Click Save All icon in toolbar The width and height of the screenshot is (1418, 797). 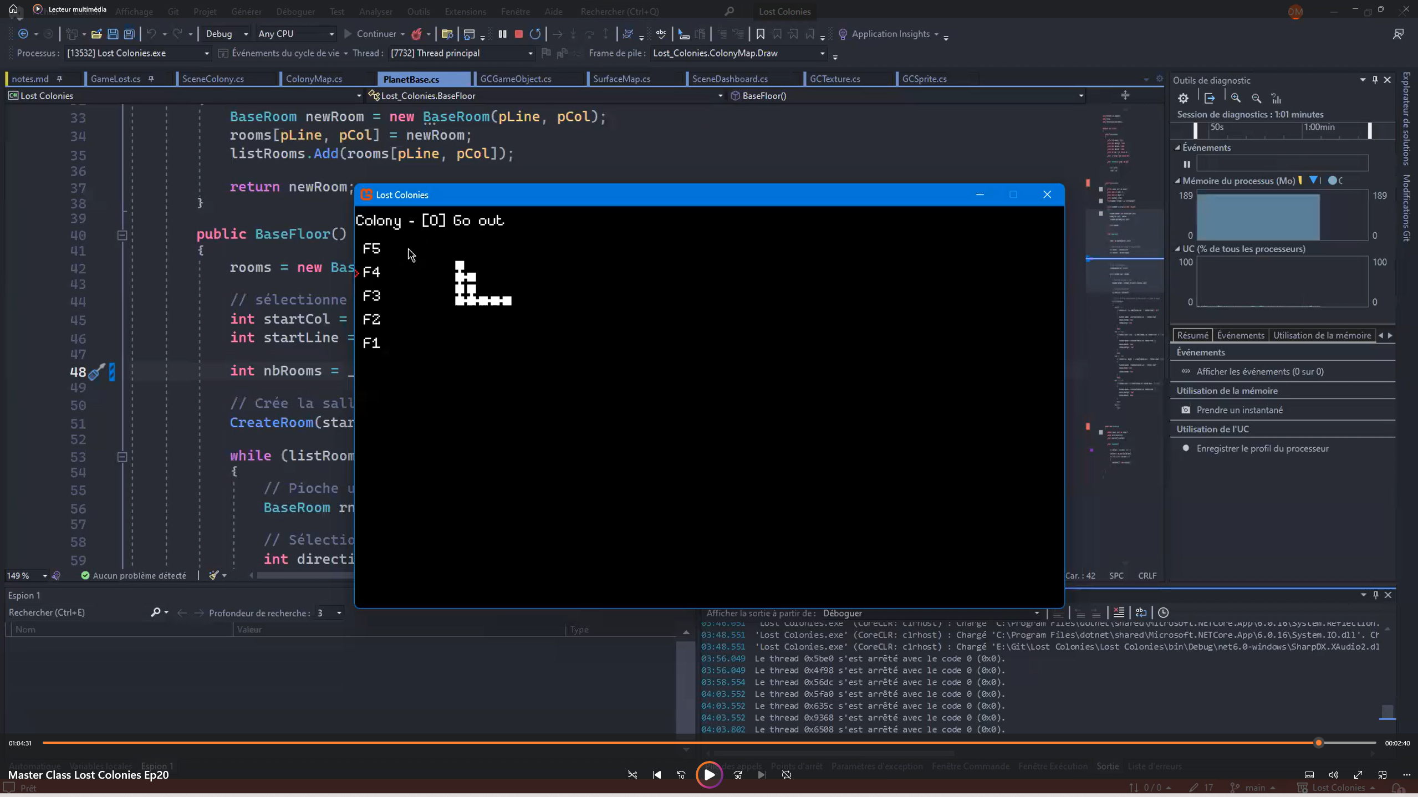coord(129,34)
